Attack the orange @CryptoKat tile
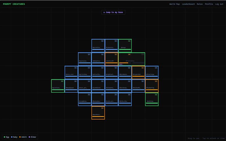Screen dimensions: 226x141 click(x=138, y=72)
